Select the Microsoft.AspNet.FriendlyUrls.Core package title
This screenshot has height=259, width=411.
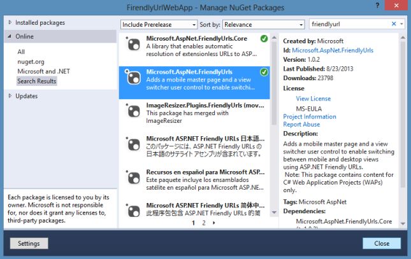coord(197,38)
